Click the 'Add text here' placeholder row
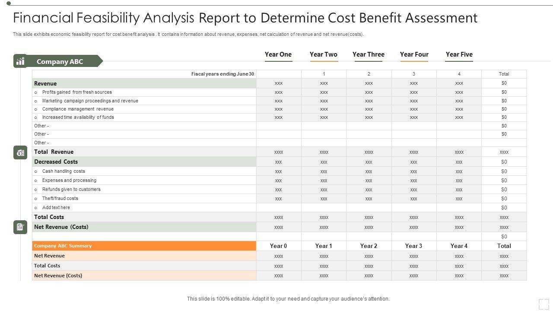Viewport: 553px width, 311px height. pyautogui.click(x=56, y=208)
